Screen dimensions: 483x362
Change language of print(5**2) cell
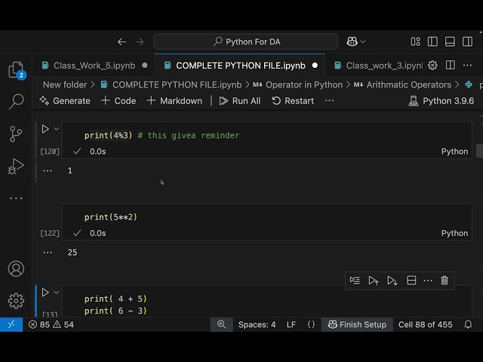(x=454, y=233)
